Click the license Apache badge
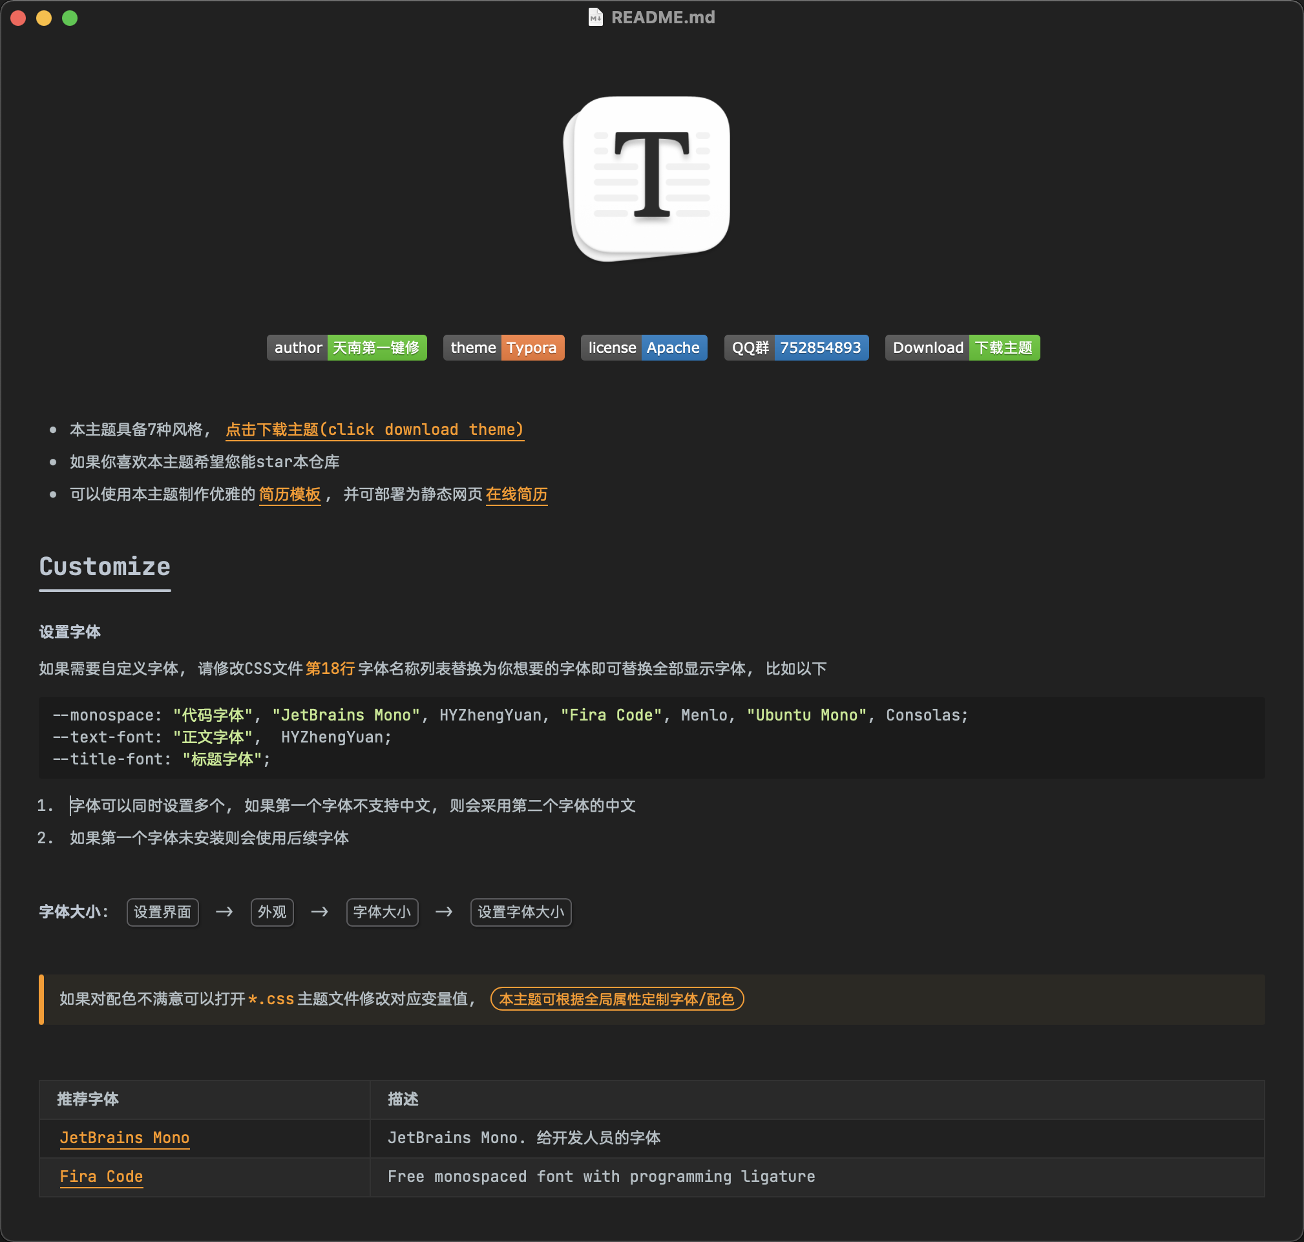 [x=644, y=348]
